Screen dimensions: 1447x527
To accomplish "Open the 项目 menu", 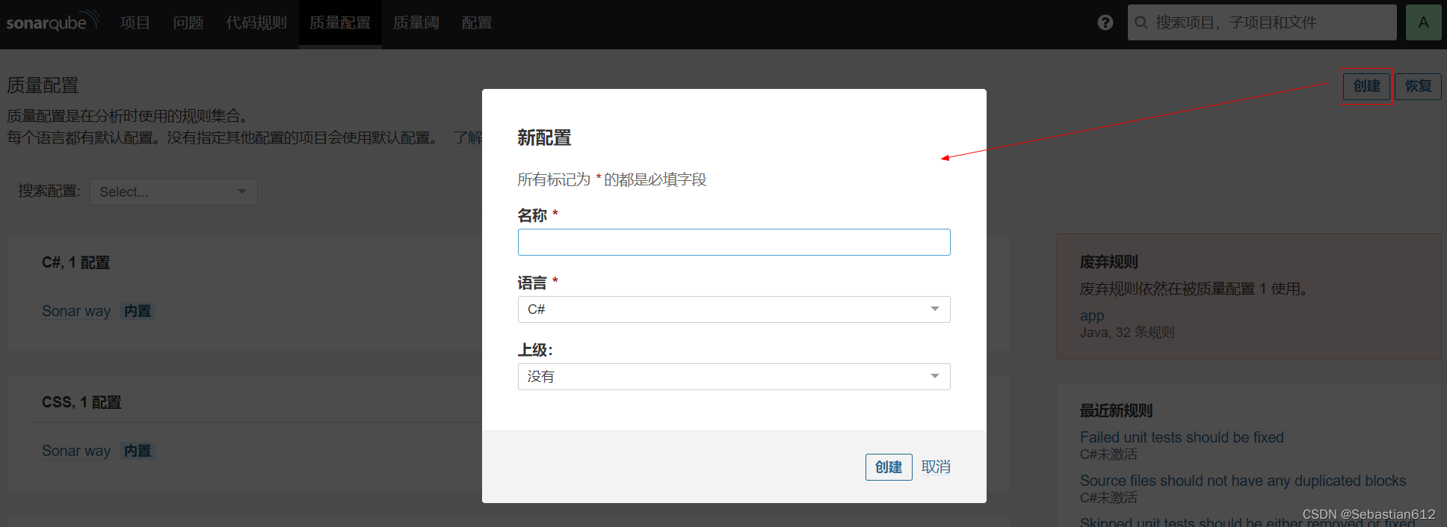I will tap(135, 22).
